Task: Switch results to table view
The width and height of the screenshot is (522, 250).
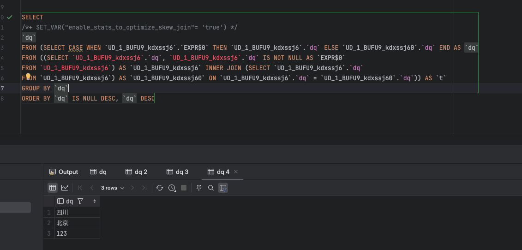Action: (x=53, y=188)
